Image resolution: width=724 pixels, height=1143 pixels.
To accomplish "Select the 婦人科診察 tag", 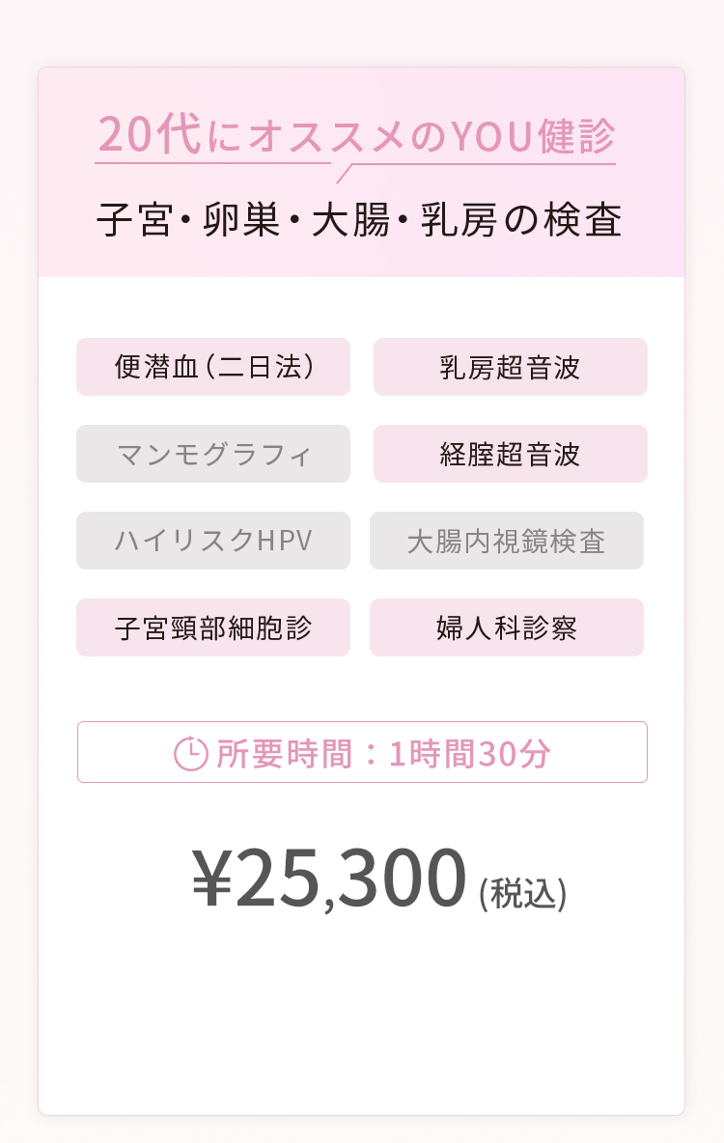I will pos(507,627).
